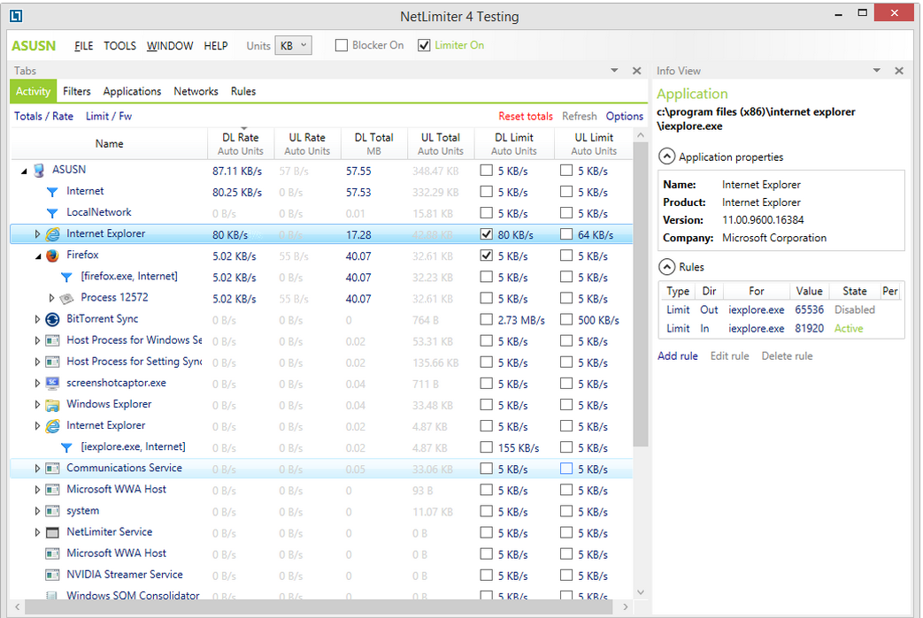Click the horizontal scrollbar right arrow
The height and width of the screenshot is (618, 923).
point(625,607)
